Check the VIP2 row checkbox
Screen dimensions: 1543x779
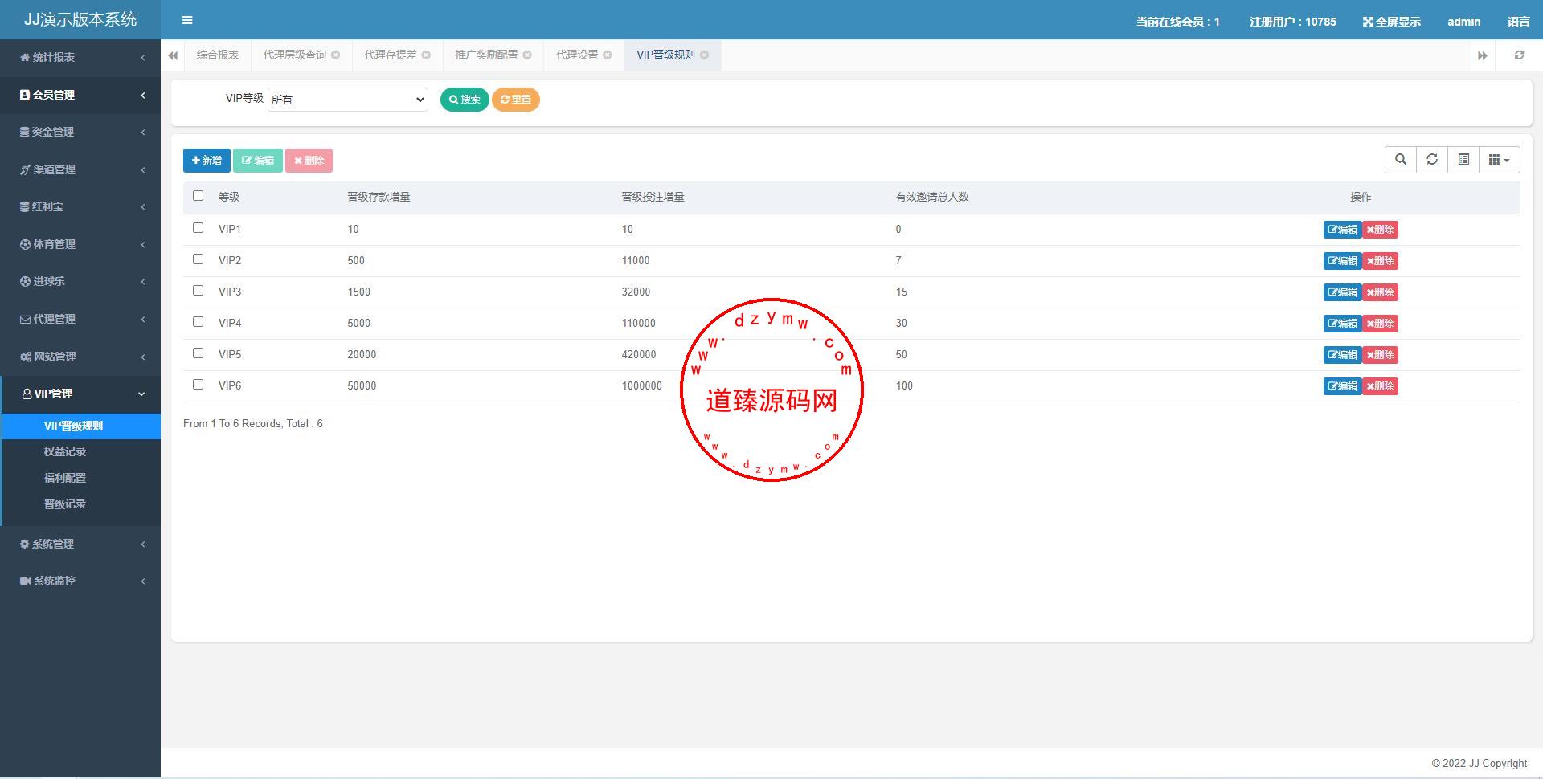coord(199,259)
